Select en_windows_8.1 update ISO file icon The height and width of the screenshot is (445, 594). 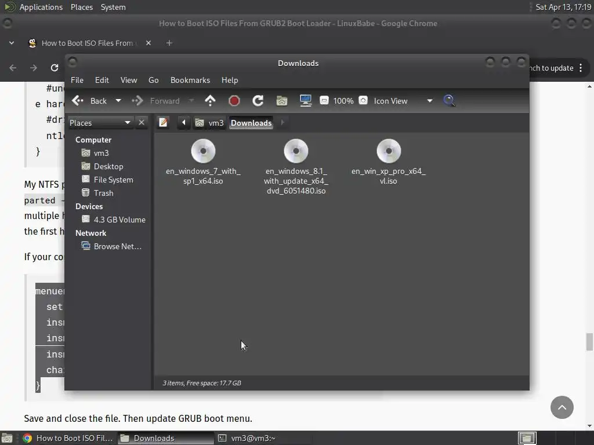click(296, 151)
